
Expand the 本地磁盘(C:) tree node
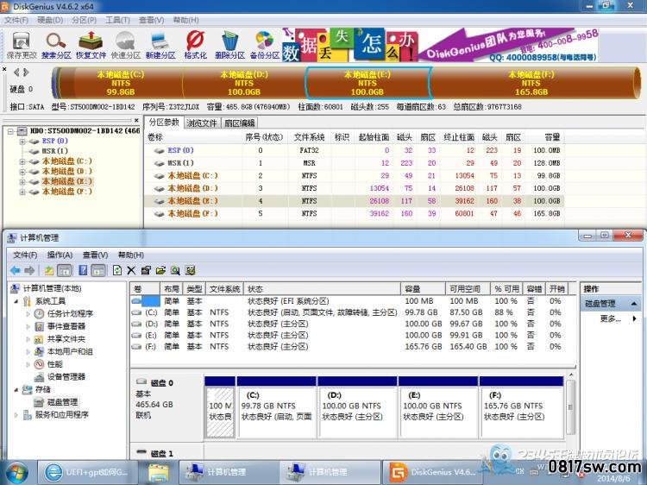[22, 161]
